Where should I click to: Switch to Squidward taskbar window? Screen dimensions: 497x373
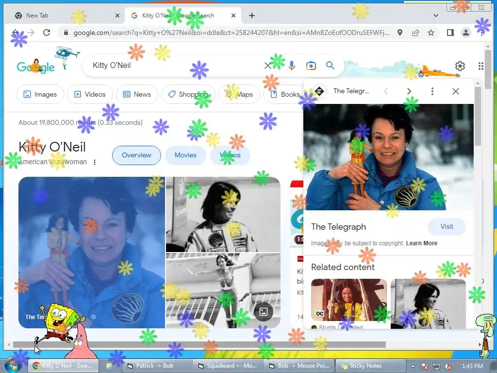[228, 366]
